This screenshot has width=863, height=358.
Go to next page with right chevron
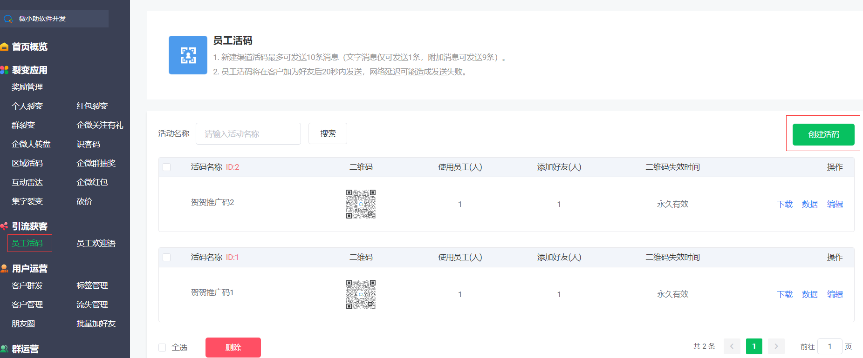(x=776, y=346)
